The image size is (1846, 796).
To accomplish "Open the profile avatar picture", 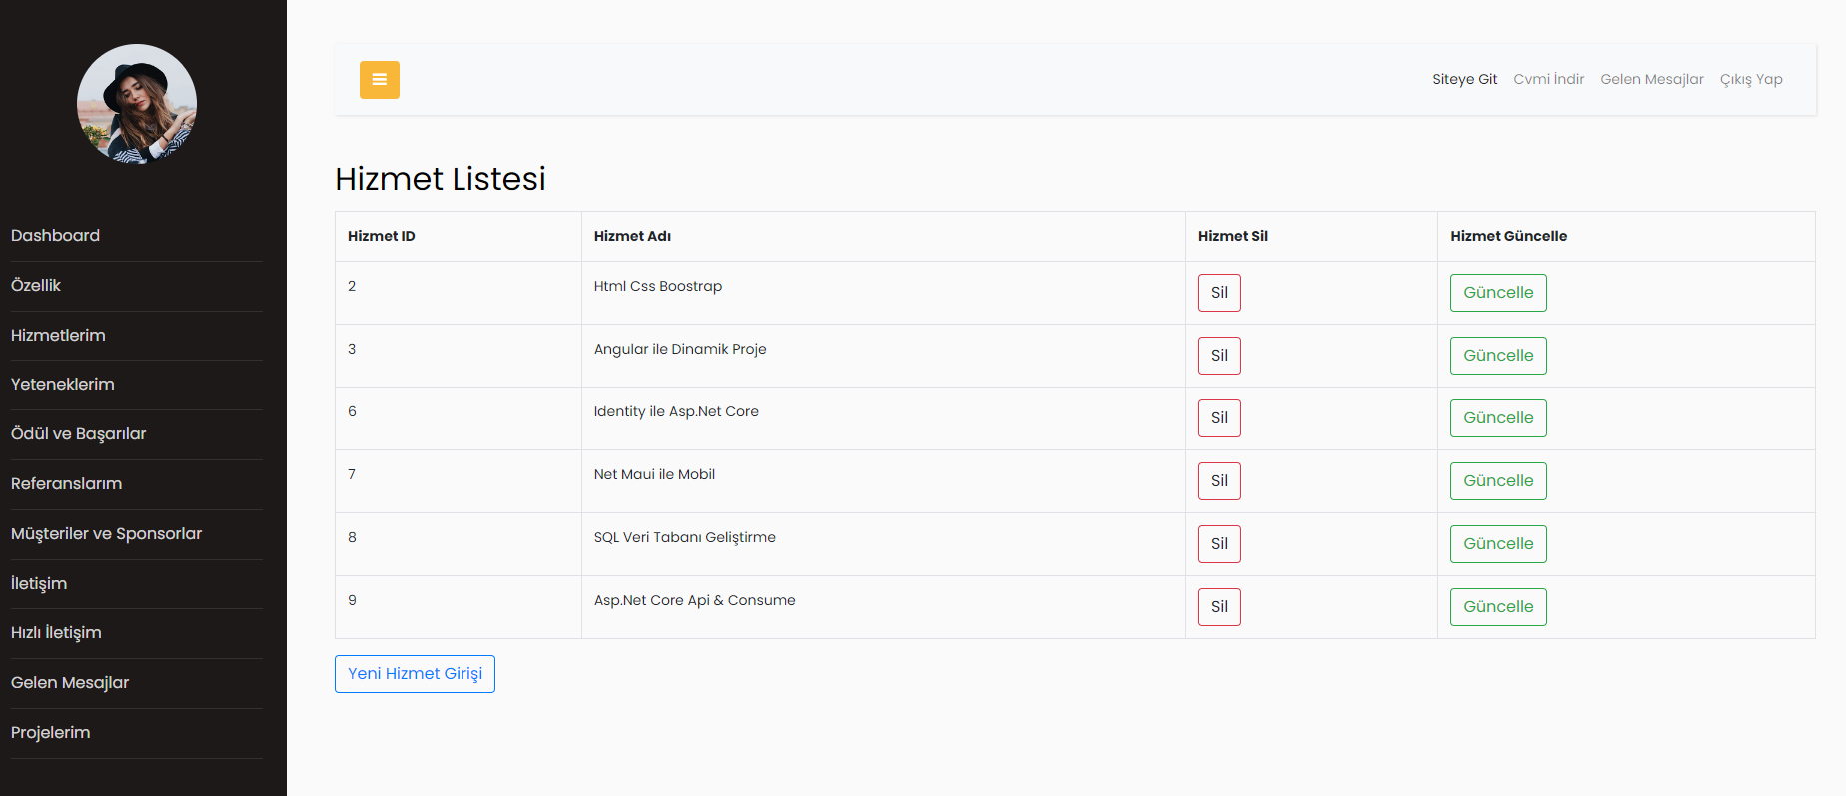I will [x=137, y=104].
